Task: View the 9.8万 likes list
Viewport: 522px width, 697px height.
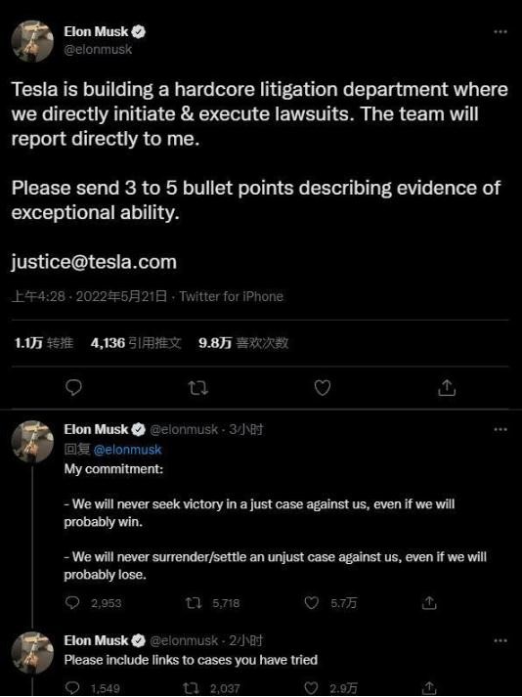Action: 243,343
